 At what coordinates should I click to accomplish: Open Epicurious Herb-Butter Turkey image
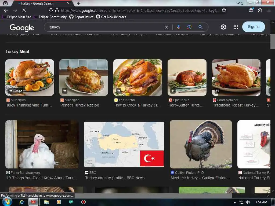187,78
